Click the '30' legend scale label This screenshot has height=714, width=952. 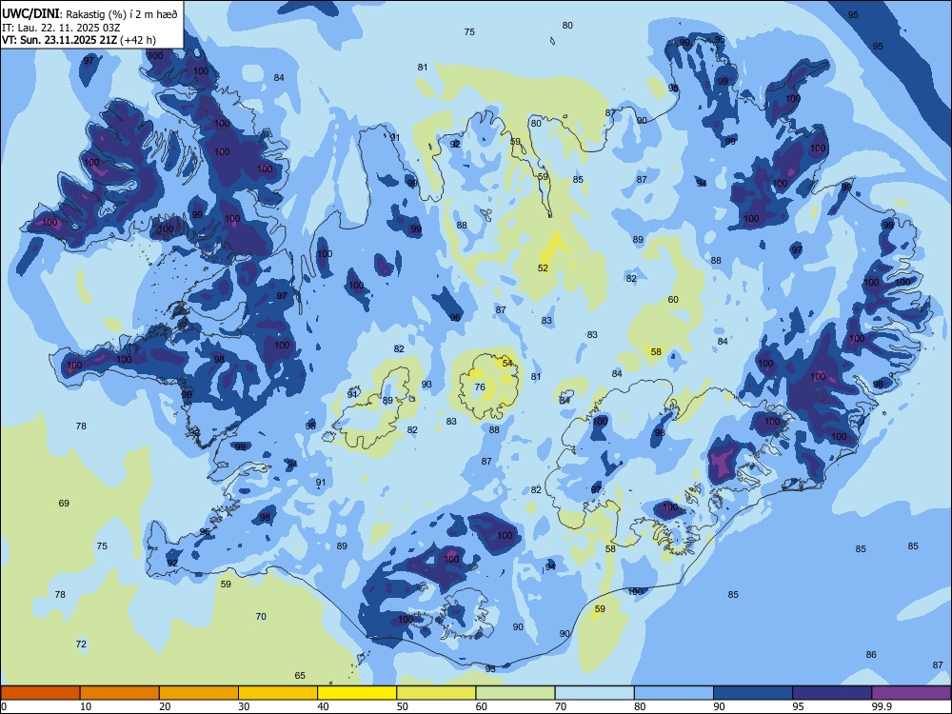click(x=244, y=706)
